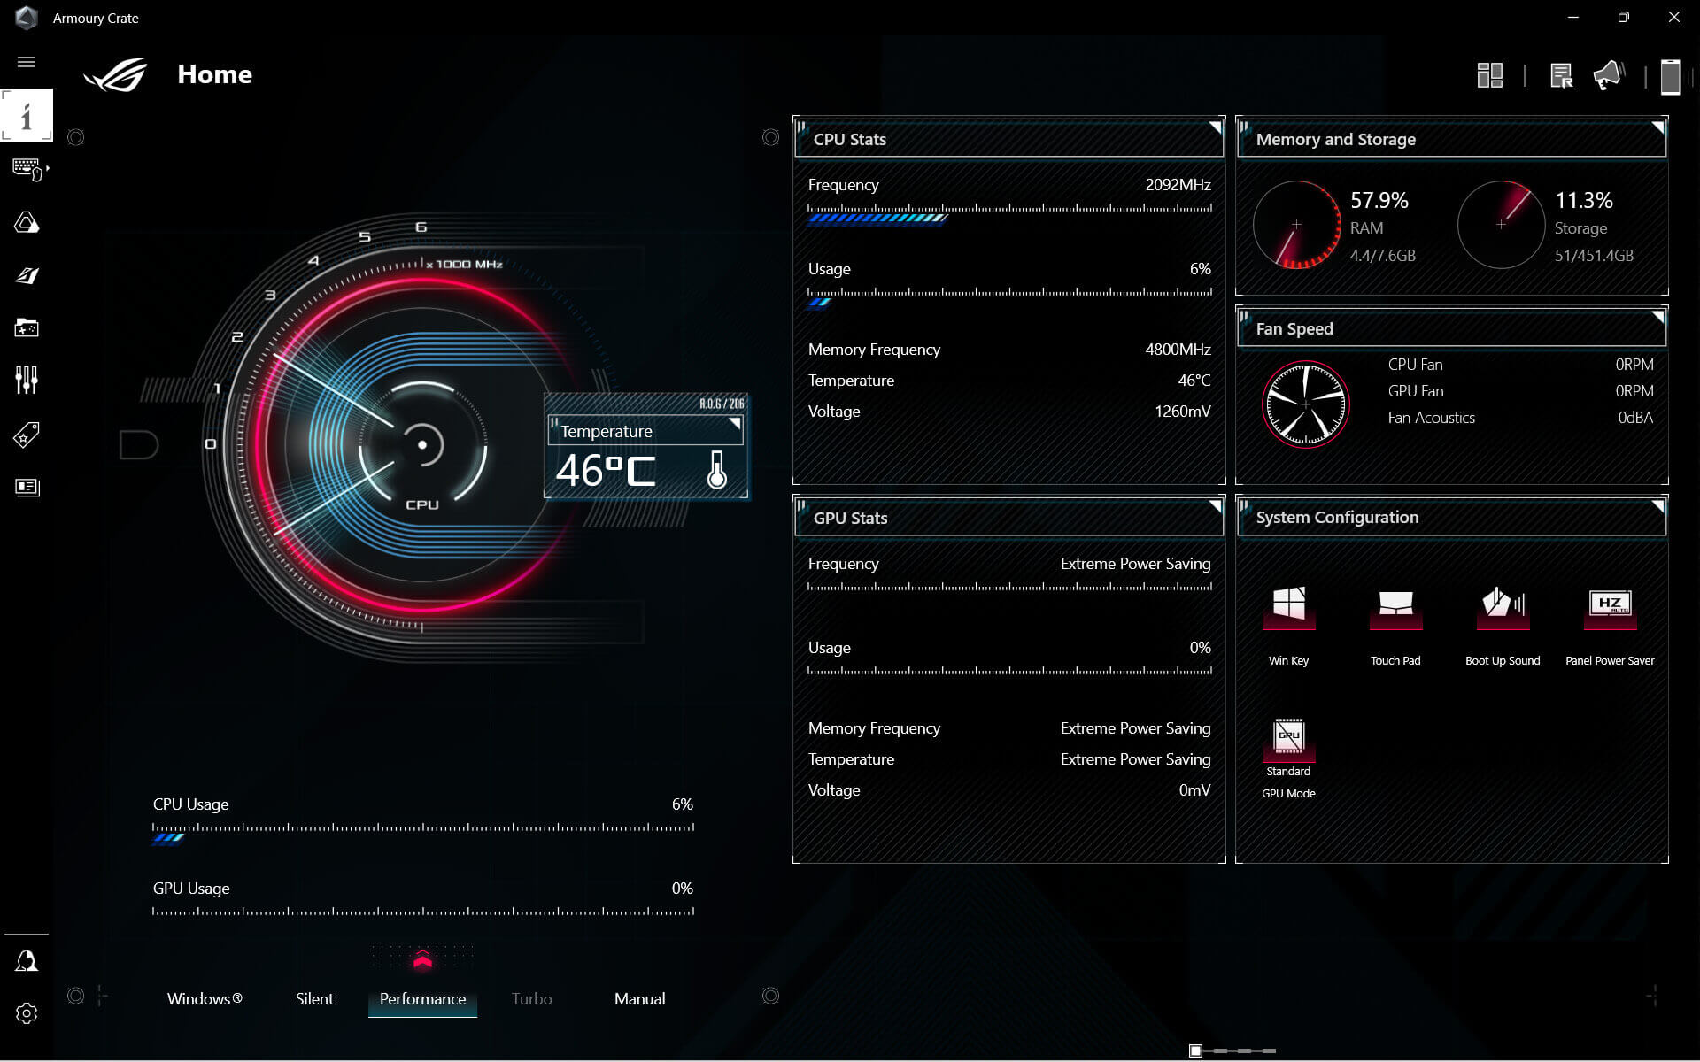This screenshot has height=1062, width=1700.
Task: Click the user account icon in sidebar
Action: pyautogui.click(x=26, y=960)
